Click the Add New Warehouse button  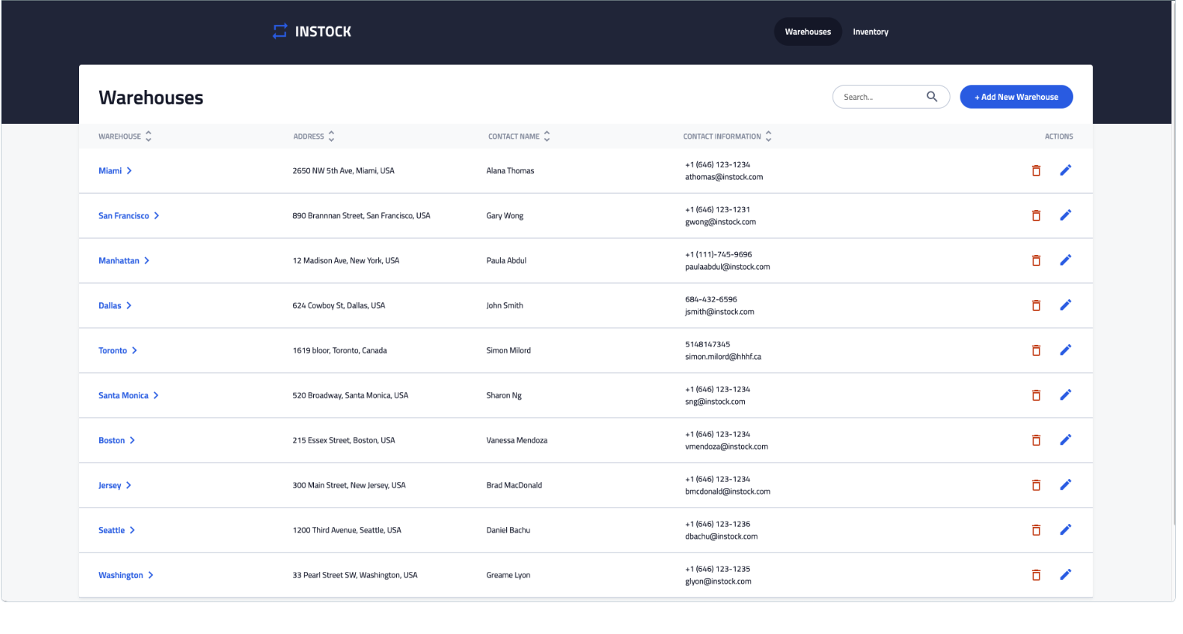tap(1016, 96)
